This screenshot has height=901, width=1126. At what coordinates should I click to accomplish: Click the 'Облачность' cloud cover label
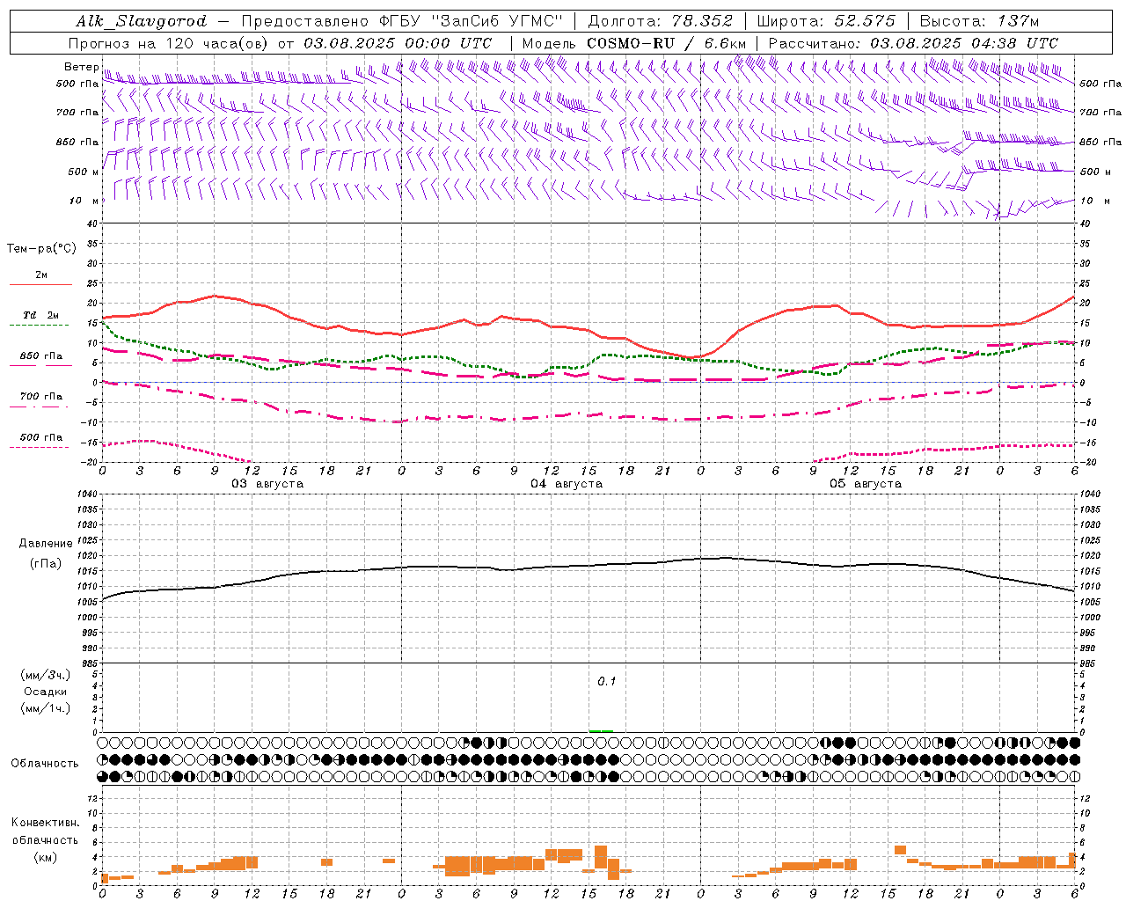[x=45, y=763]
